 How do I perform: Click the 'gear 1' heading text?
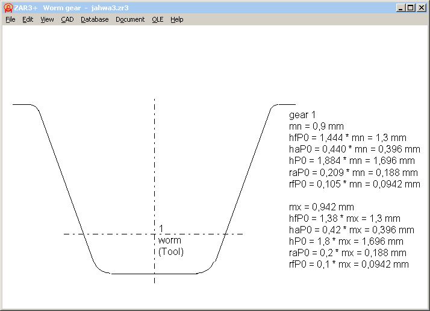(x=302, y=115)
